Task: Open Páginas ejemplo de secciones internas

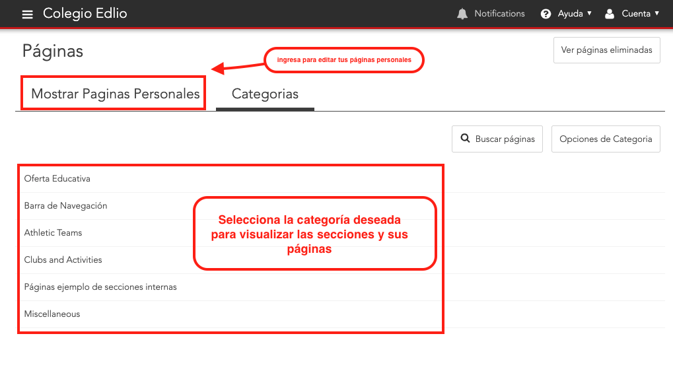Action: tap(100, 287)
